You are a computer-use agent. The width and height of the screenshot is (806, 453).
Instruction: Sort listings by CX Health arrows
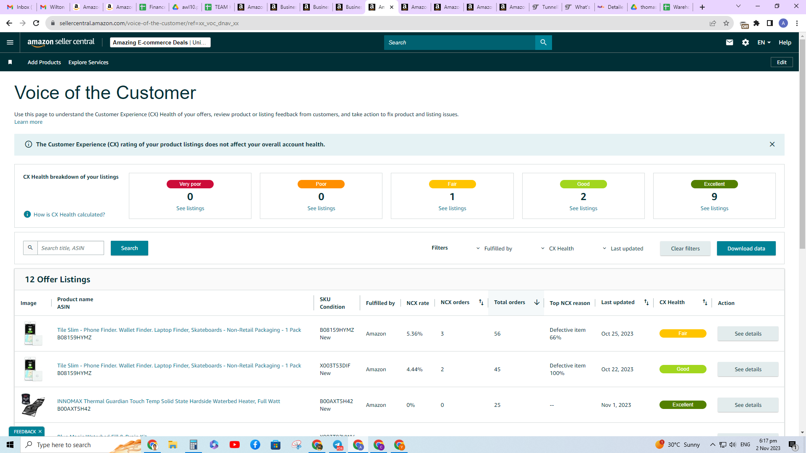(705, 302)
